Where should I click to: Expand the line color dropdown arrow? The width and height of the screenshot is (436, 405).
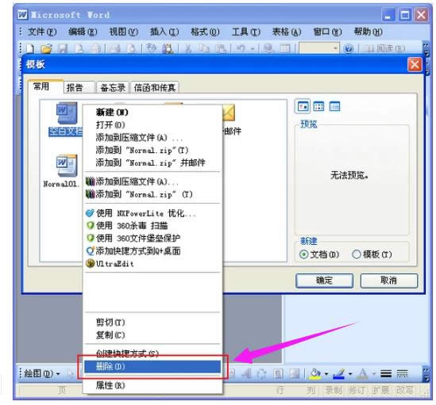click(350, 374)
